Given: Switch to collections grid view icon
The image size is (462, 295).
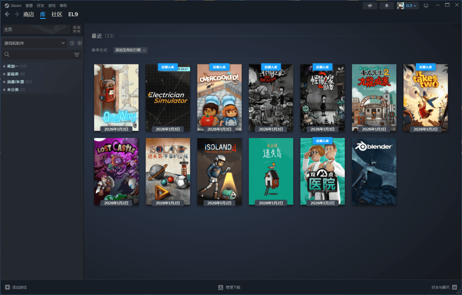Looking at the screenshot, I should [x=77, y=29].
